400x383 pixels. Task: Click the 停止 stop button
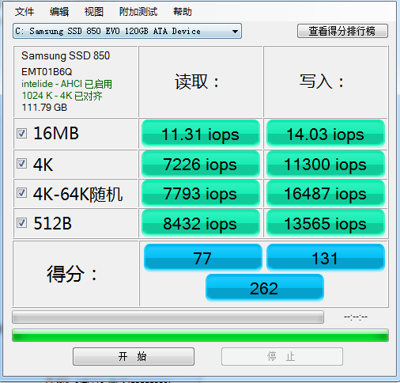pos(282,356)
